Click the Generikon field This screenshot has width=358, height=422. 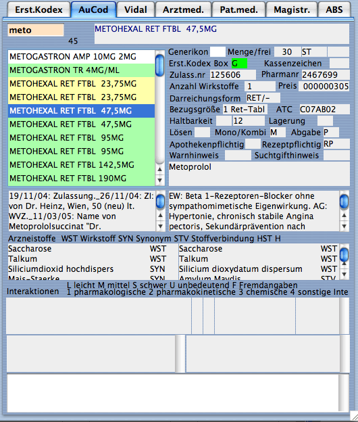coord(218,51)
